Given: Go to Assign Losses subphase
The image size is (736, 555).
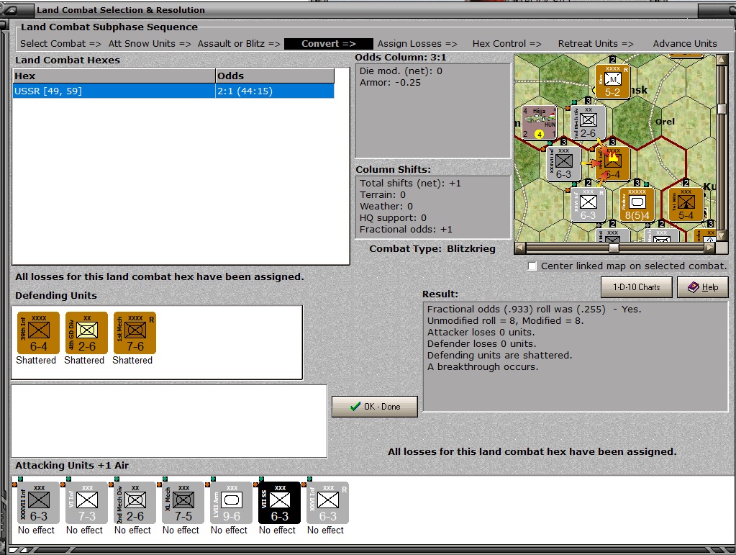Looking at the screenshot, I should pos(417,44).
